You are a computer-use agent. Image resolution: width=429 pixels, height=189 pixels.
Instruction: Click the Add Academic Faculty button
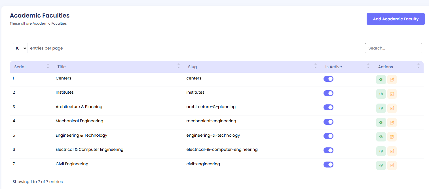(396, 19)
